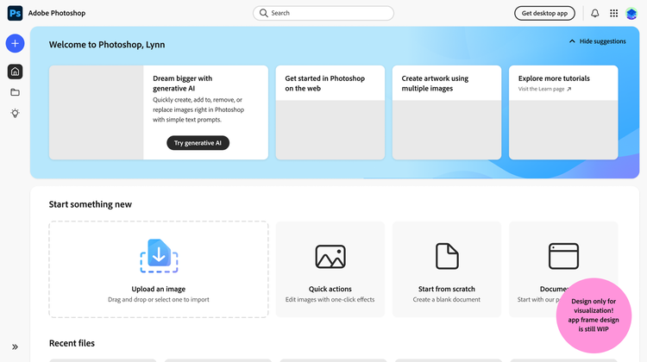Viewport: 647px width, 362px height.
Task: Open the Files folder icon in the sidebar
Action: tap(15, 92)
